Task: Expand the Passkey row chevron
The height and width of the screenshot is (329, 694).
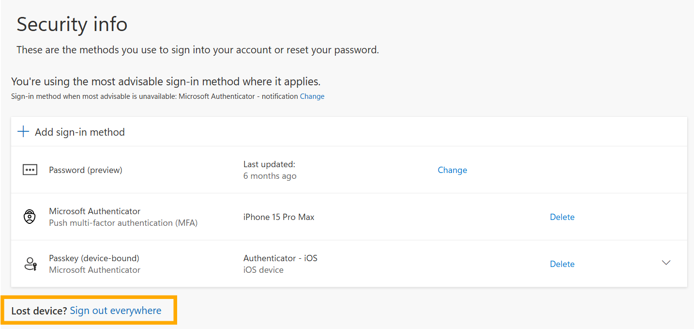Action: click(x=666, y=263)
